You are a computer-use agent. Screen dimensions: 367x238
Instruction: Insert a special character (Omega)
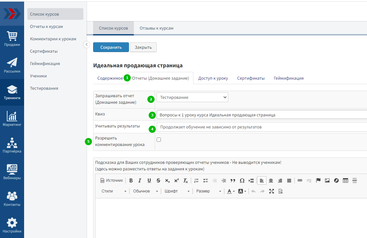tap(242, 180)
